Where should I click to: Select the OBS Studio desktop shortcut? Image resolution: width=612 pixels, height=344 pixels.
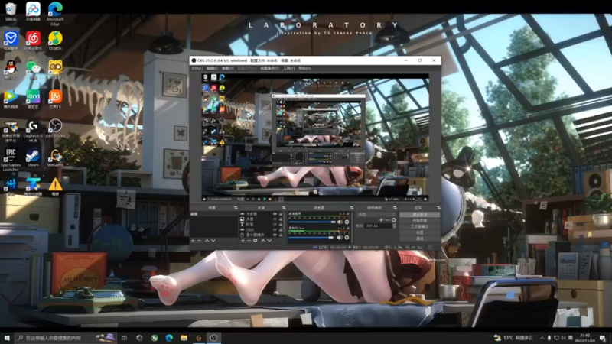pyautogui.click(x=55, y=128)
